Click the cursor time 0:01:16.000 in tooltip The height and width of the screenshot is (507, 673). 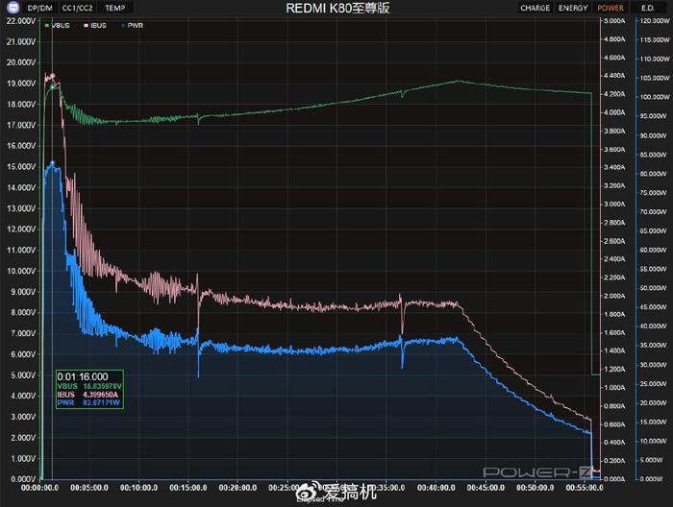click(x=83, y=376)
